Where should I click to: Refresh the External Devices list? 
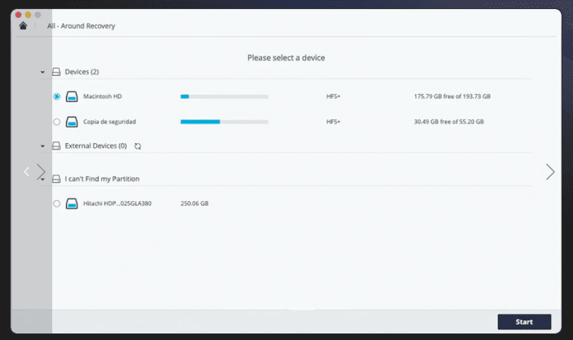click(x=137, y=146)
